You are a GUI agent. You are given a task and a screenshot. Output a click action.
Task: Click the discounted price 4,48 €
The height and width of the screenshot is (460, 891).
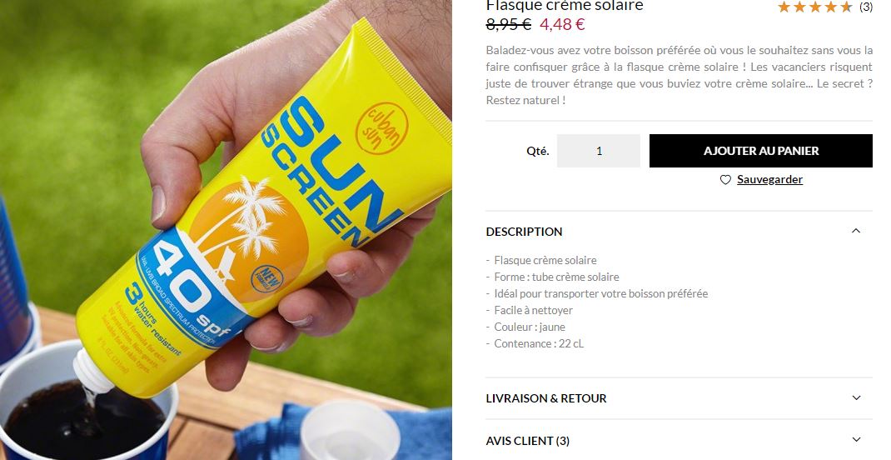tap(562, 24)
